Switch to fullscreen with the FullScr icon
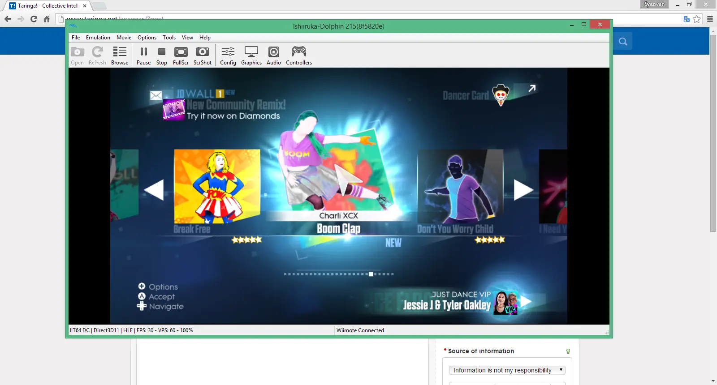This screenshot has width=717, height=385. point(181,56)
